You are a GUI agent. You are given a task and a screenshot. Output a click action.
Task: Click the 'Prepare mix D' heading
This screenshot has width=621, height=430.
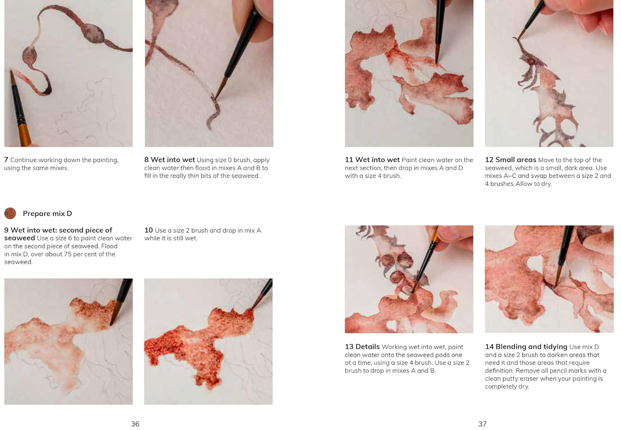[47, 213]
